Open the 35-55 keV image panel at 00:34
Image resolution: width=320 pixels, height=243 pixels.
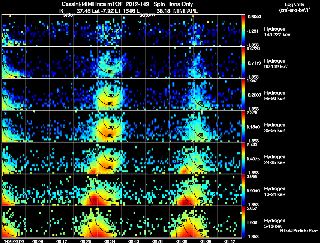110,126
